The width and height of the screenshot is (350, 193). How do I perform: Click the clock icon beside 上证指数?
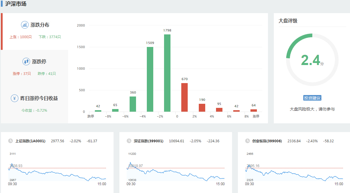tap(11, 141)
